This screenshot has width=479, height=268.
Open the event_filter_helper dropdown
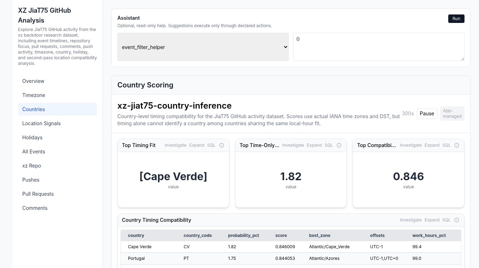pos(203,47)
